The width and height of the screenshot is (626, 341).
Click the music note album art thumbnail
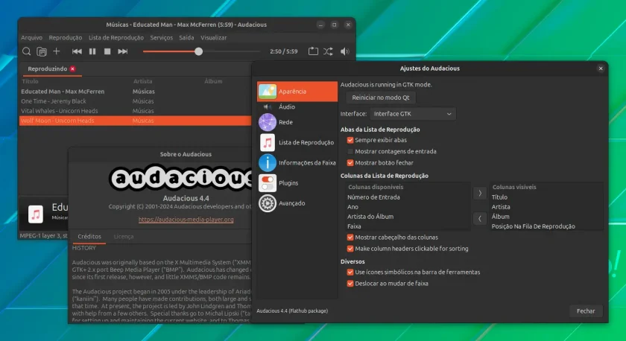[x=36, y=214]
